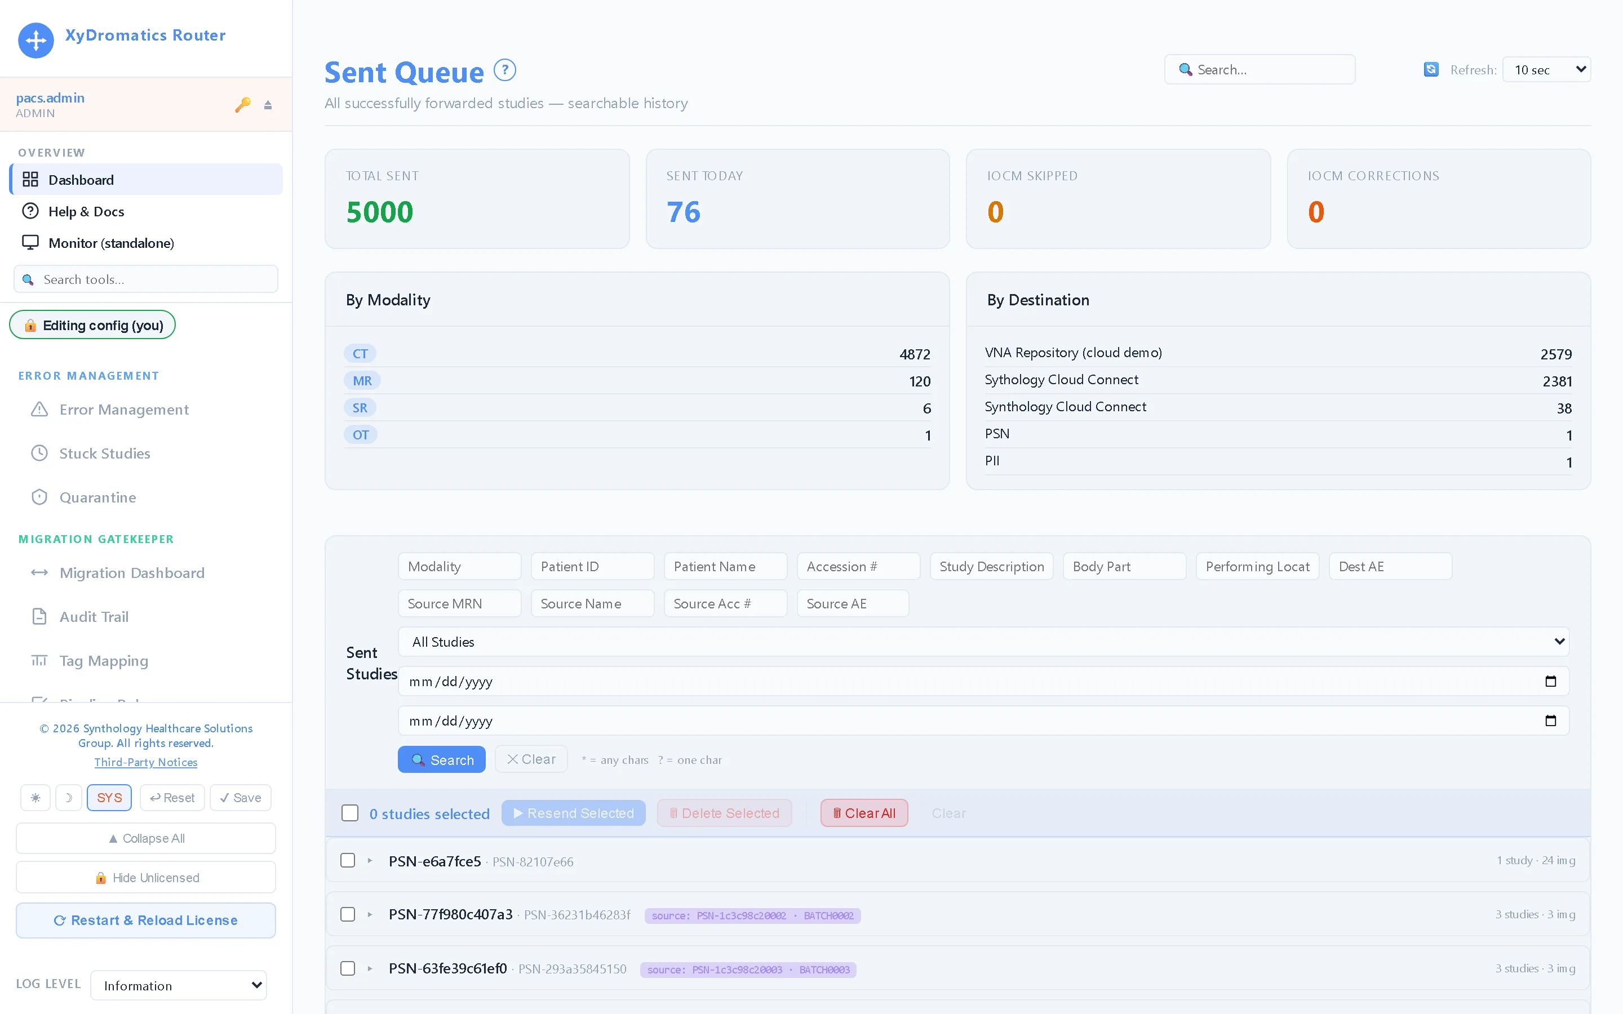Open the Log Level Information dropdown
Viewport: 1623px width, 1014px height.
tap(179, 985)
